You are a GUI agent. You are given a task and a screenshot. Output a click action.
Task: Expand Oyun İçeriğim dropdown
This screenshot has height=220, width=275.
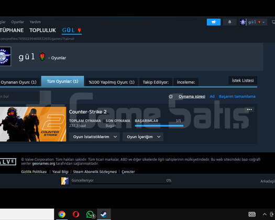point(143,137)
